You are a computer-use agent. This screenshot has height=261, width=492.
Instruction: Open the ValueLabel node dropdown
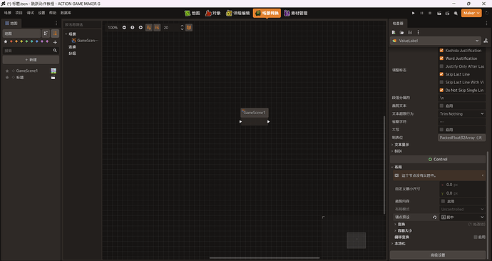click(x=436, y=41)
